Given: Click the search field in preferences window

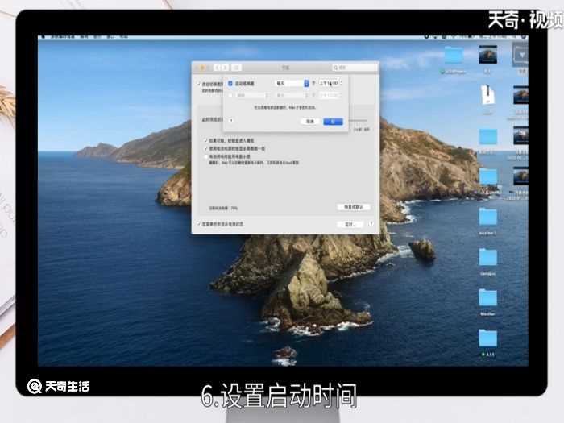Looking at the screenshot, I should pos(355,68).
